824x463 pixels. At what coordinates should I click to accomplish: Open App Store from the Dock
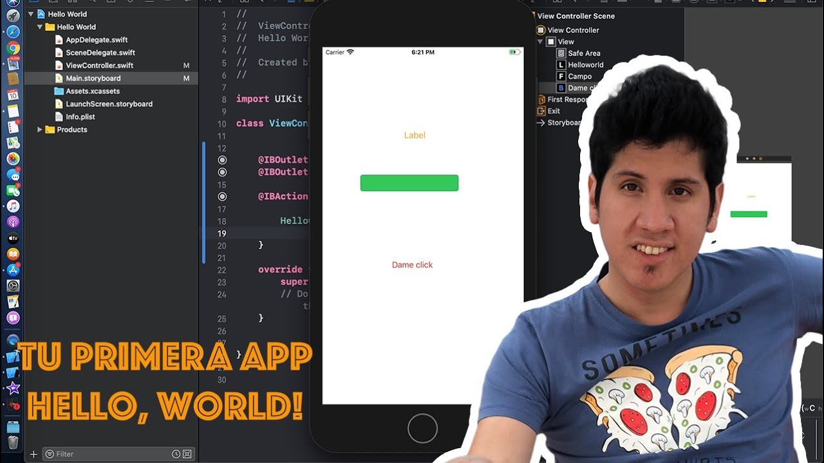(13, 269)
